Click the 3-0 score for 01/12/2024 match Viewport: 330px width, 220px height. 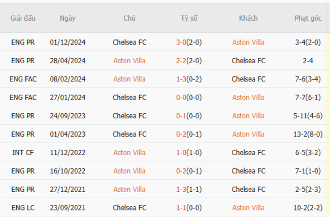[x=182, y=42]
